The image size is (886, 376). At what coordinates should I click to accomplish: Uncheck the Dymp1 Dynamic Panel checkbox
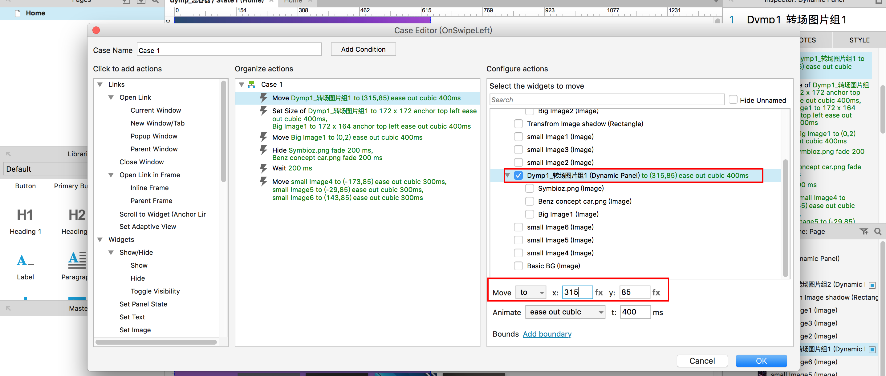click(518, 175)
